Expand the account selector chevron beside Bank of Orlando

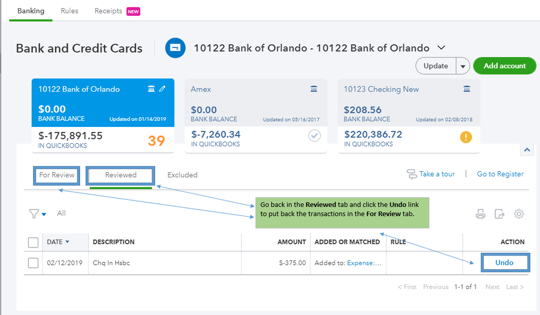441,48
